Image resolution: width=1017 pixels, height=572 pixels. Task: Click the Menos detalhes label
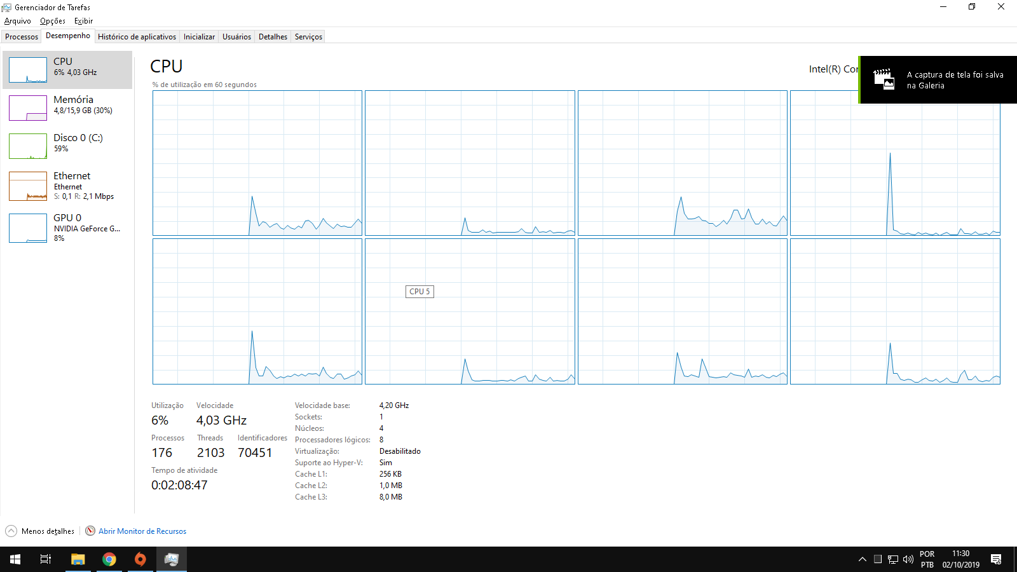click(48, 531)
